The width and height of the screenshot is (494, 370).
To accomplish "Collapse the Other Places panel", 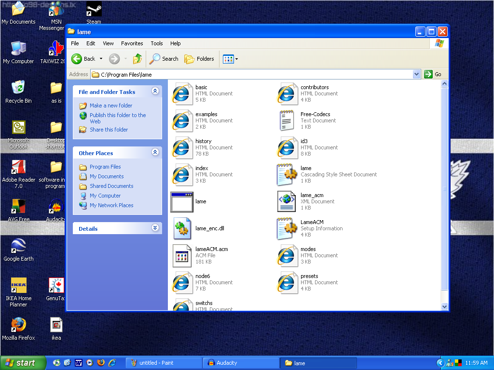I will [155, 152].
